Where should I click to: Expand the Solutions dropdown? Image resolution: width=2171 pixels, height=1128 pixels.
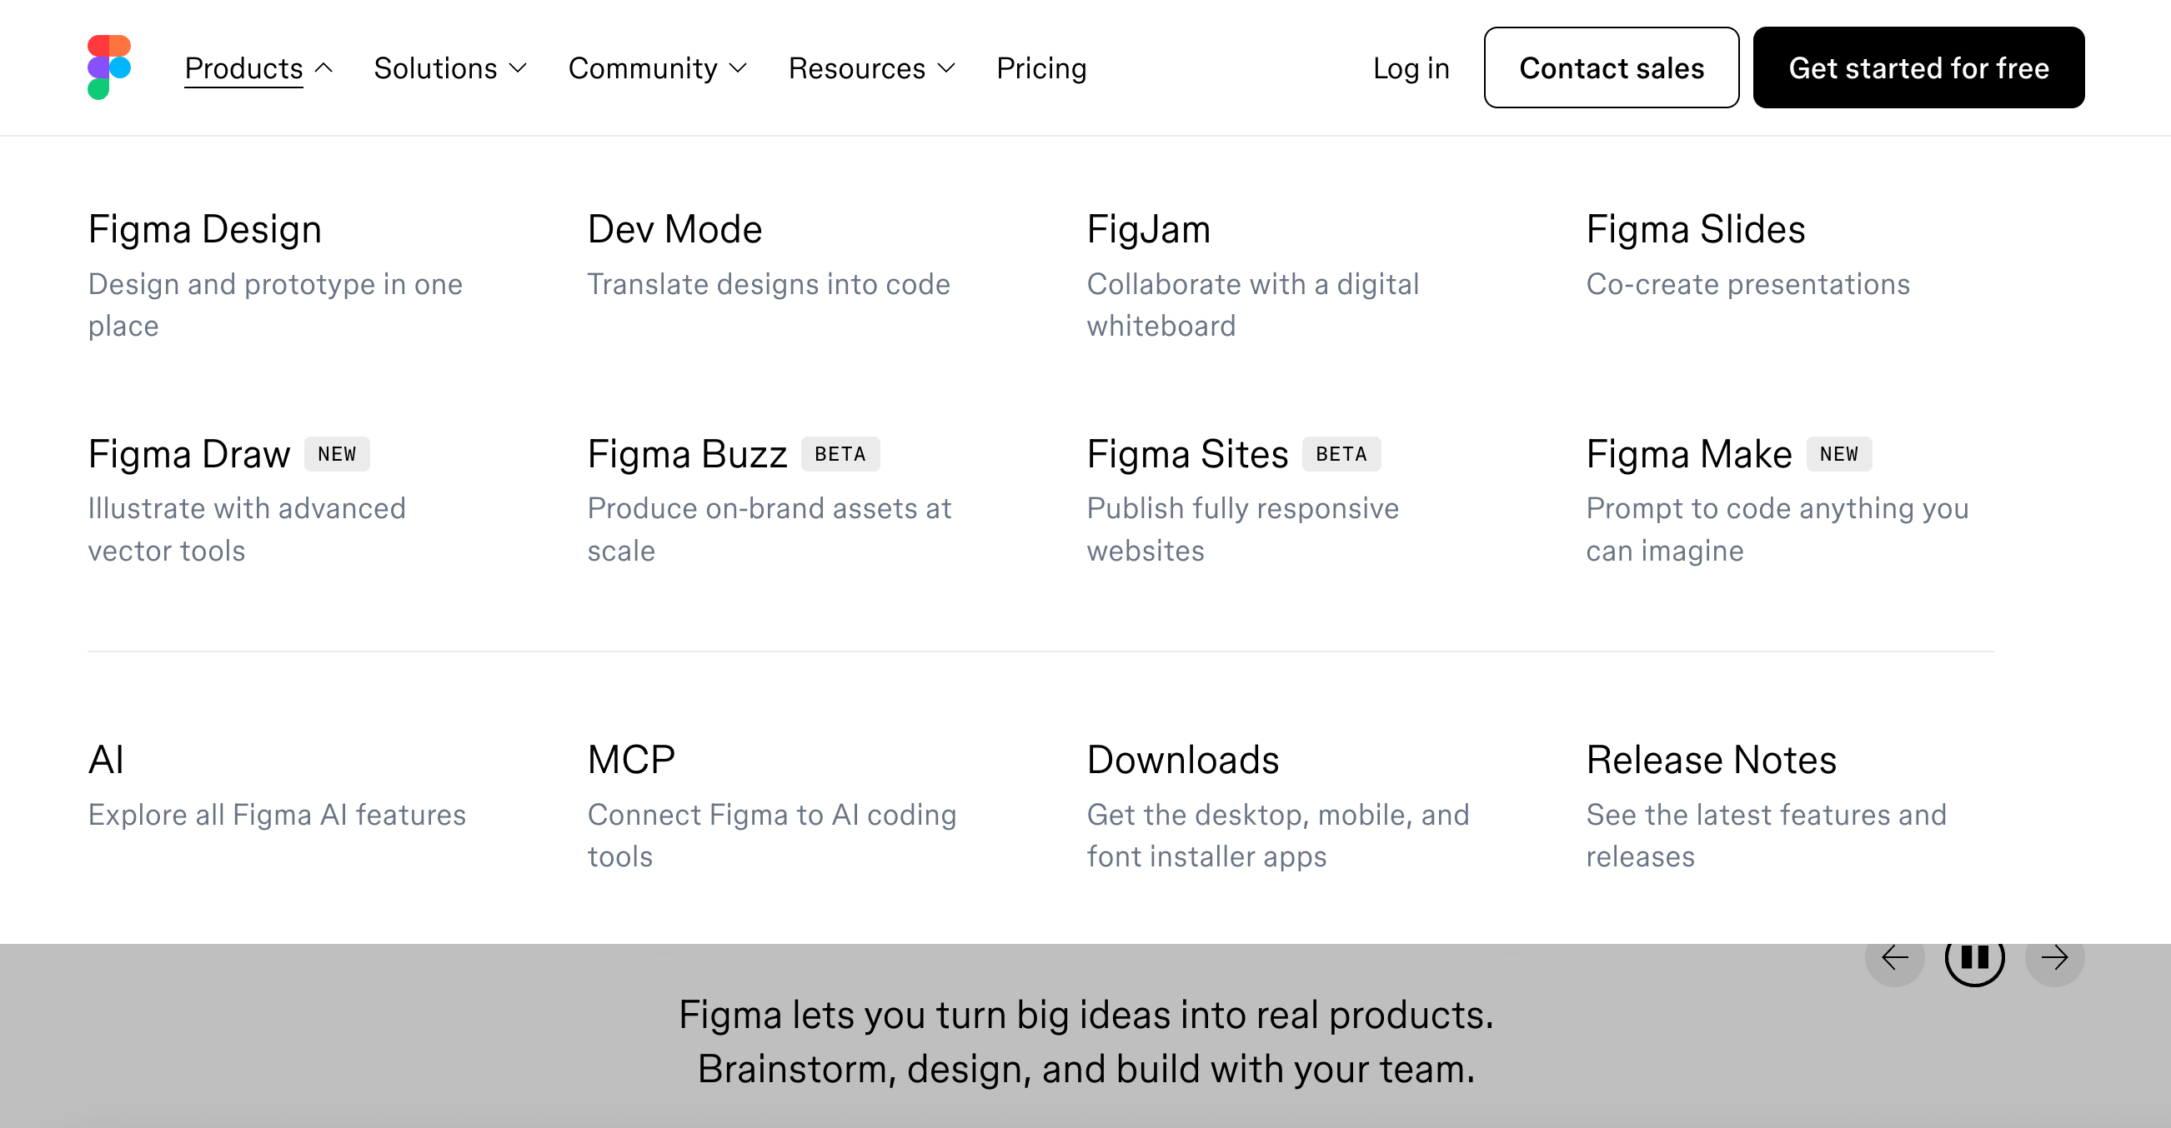[x=450, y=68]
